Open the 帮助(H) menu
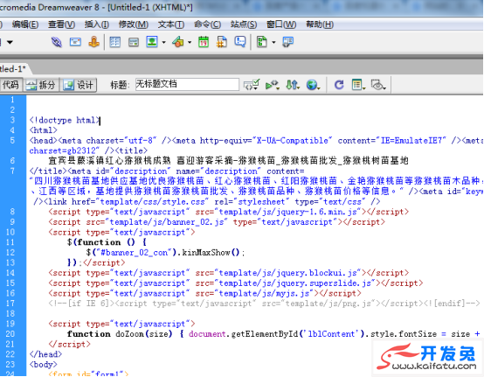The width and height of the screenshot is (484, 377). click(320, 24)
